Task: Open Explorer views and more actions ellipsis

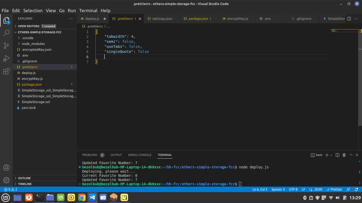Action: [x=71, y=19]
